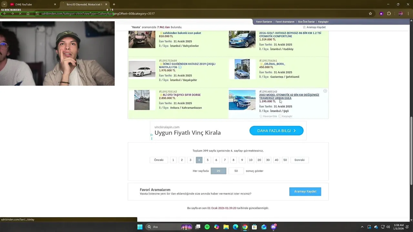Click the white BMW F36 thumbnail
The height and width of the screenshot is (232, 413).
click(142, 69)
